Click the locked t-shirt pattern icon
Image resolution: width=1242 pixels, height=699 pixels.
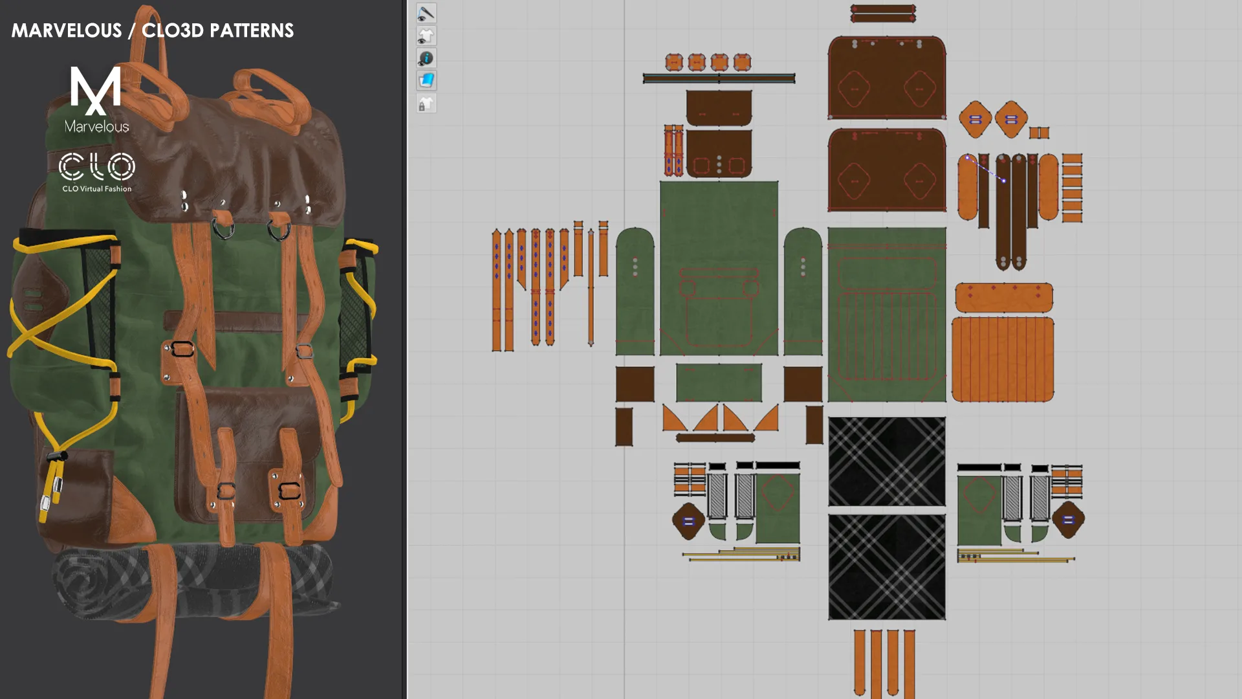426,104
